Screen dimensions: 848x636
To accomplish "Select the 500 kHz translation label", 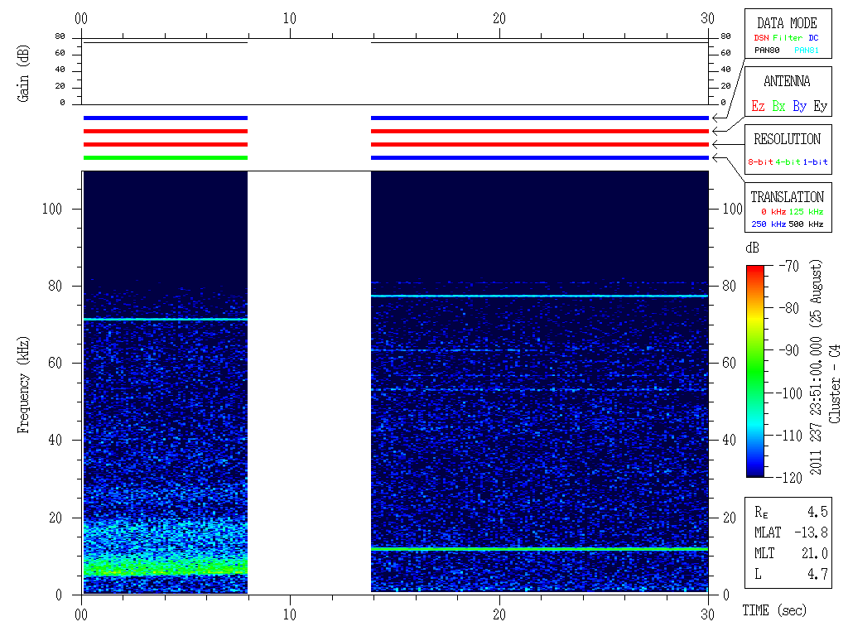I will click(x=806, y=224).
